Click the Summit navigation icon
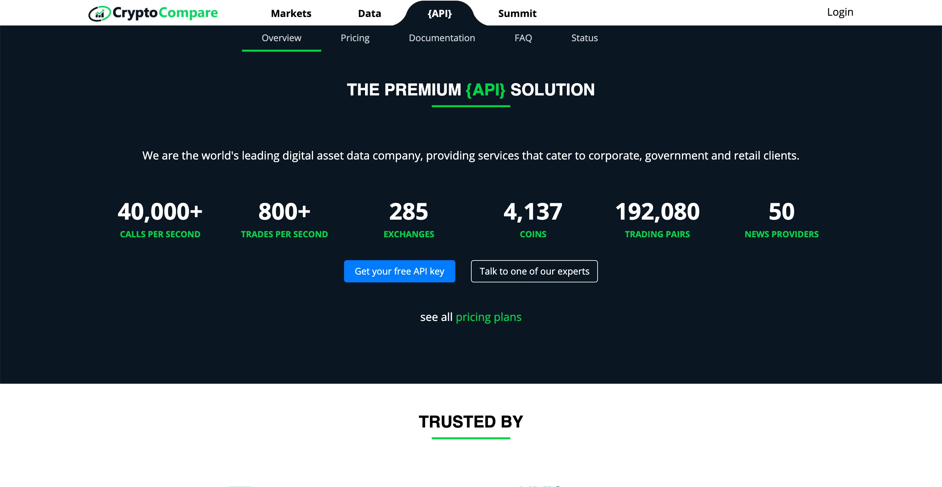Viewport: 942px width, 487px height. point(517,12)
